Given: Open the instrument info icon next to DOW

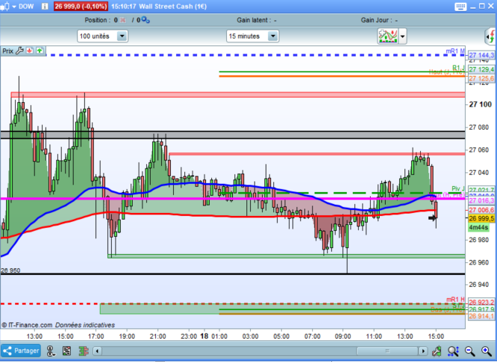Looking at the screenshot, I should (45, 6).
